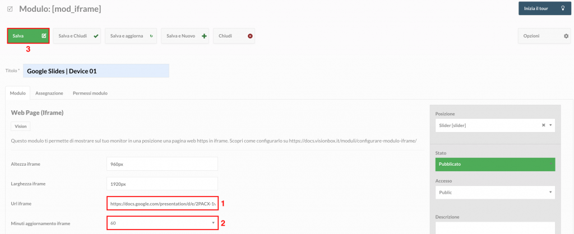Click the Descrizione label

(x=447, y=217)
